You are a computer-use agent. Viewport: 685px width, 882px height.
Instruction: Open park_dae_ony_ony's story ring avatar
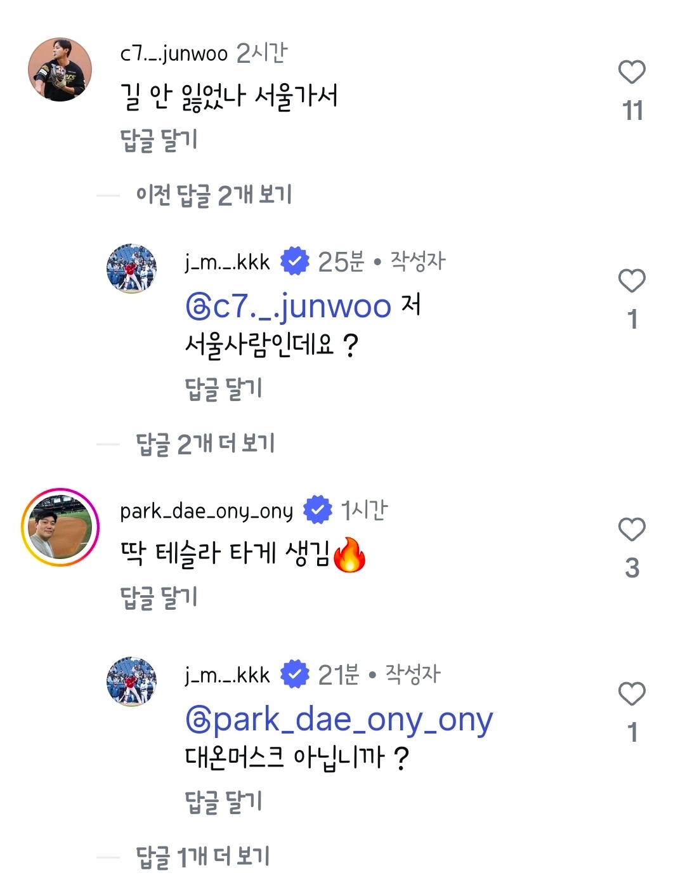(x=60, y=527)
